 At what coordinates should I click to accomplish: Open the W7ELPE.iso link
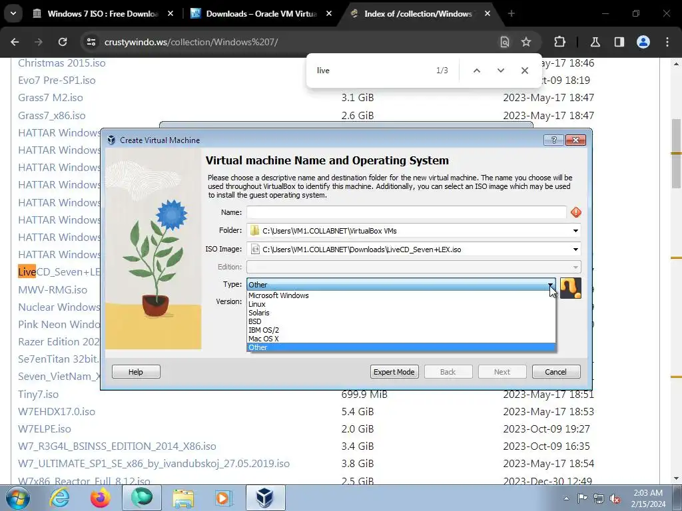click(45, 429)
